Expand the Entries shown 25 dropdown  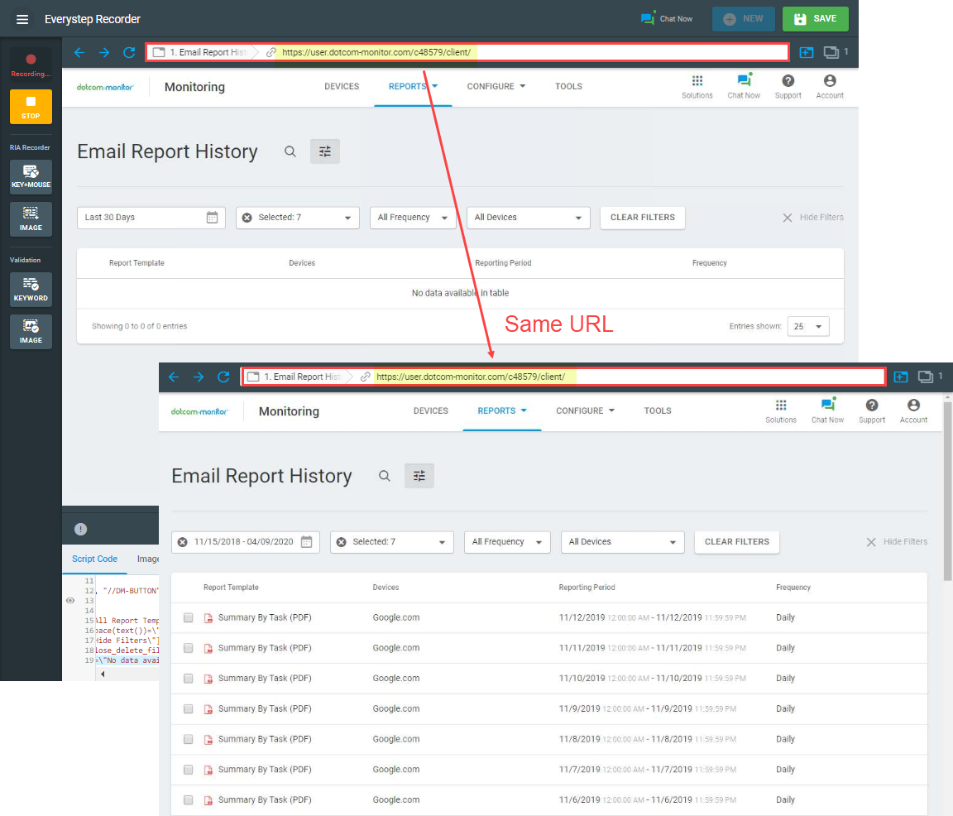[x=808, y=326]
